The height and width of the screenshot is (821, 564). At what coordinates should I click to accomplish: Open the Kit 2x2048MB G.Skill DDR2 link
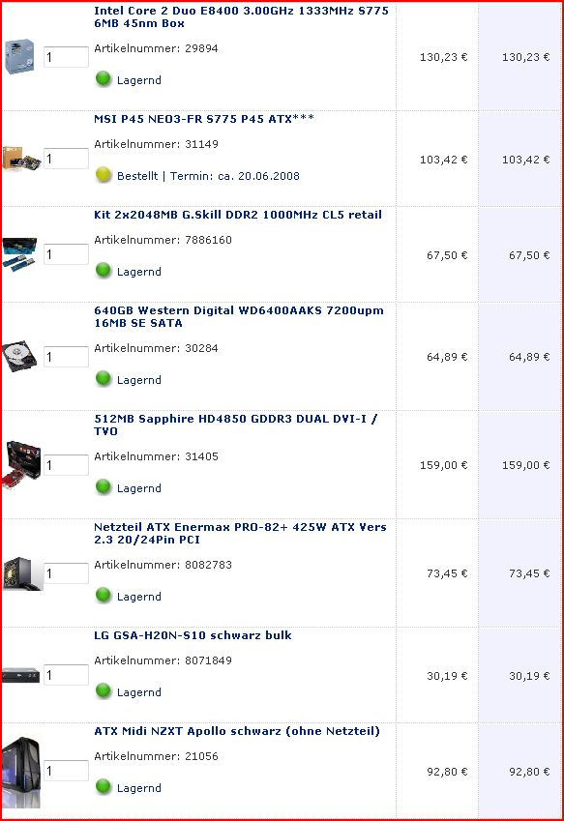click(x=238, y=215)
